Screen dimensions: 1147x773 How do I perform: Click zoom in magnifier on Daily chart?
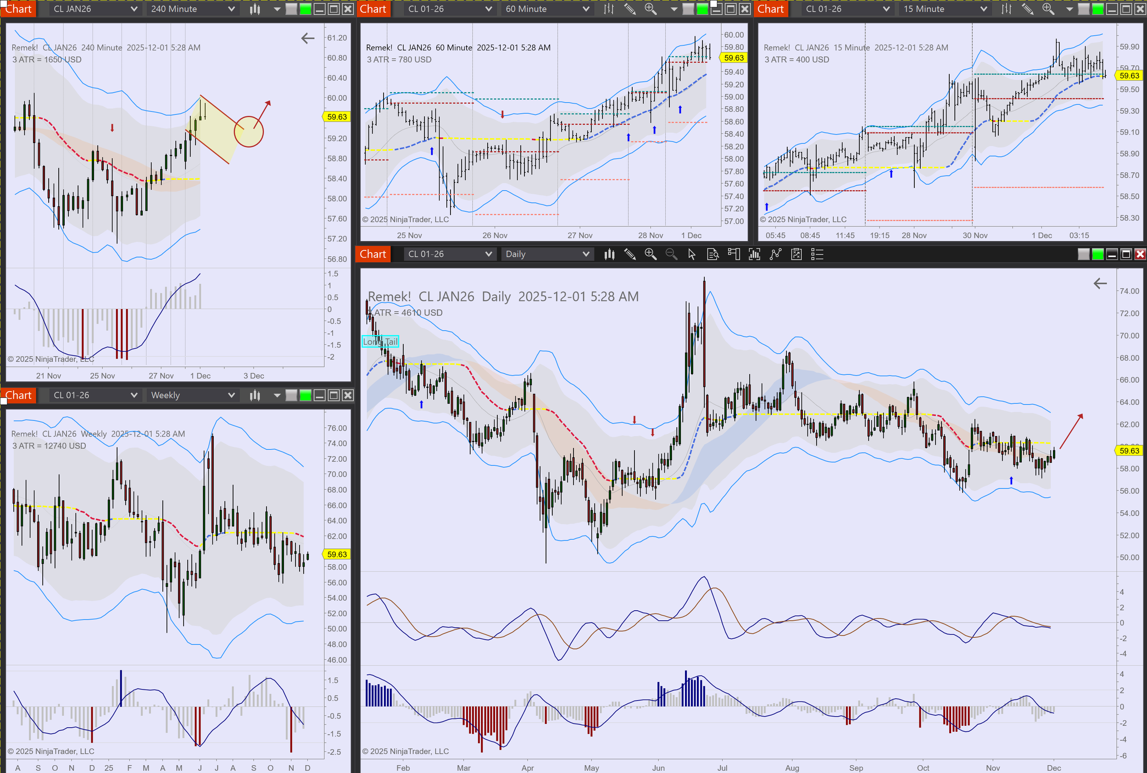point(650,254)
